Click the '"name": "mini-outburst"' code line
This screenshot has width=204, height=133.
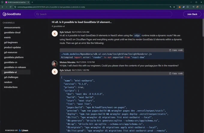pyautogui.click(x=79, y=81)
